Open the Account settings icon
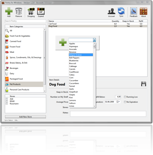153x155 pixels. (x=111, y=11)
